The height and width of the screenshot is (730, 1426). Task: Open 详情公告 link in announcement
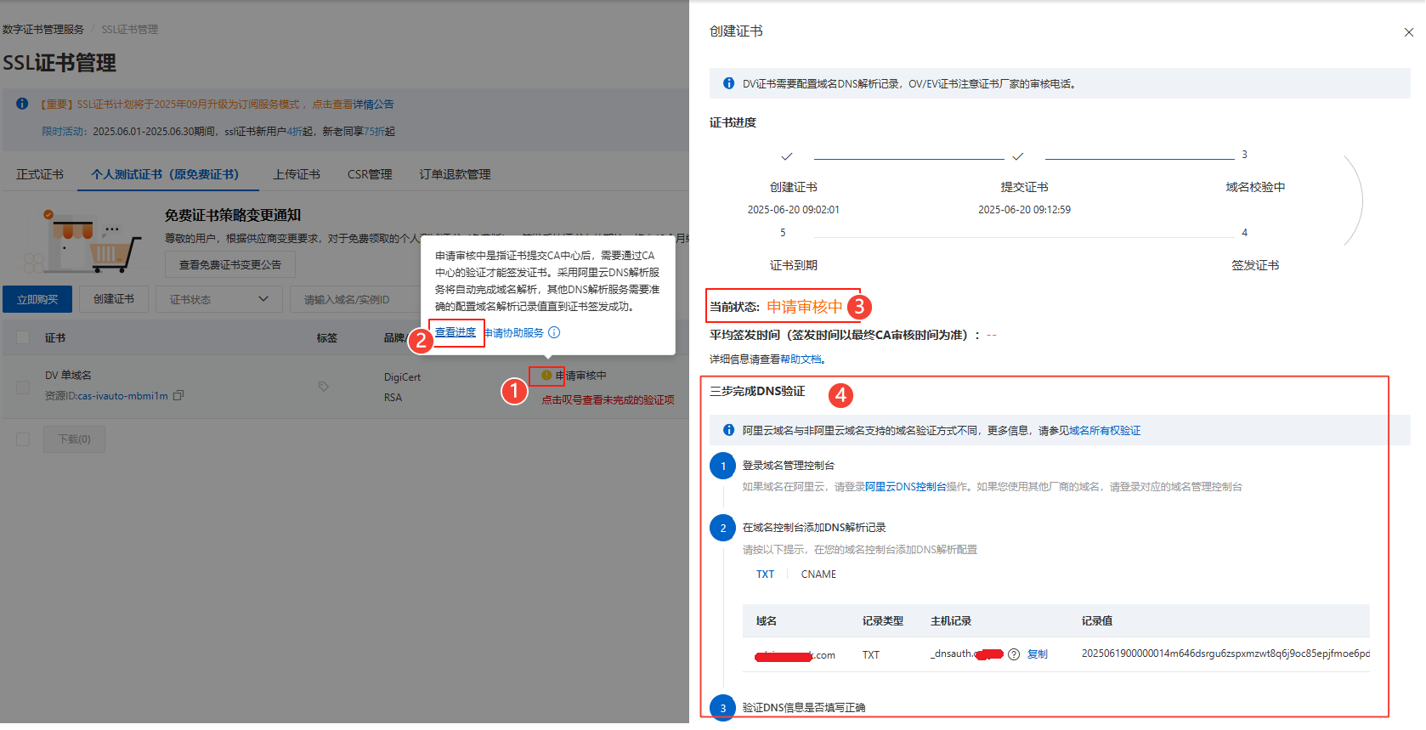point(374,105)
